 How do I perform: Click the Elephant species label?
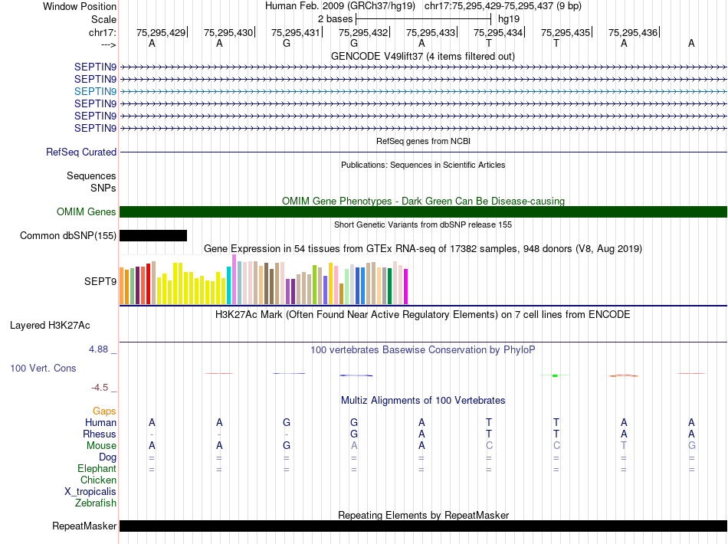point(97,469)
